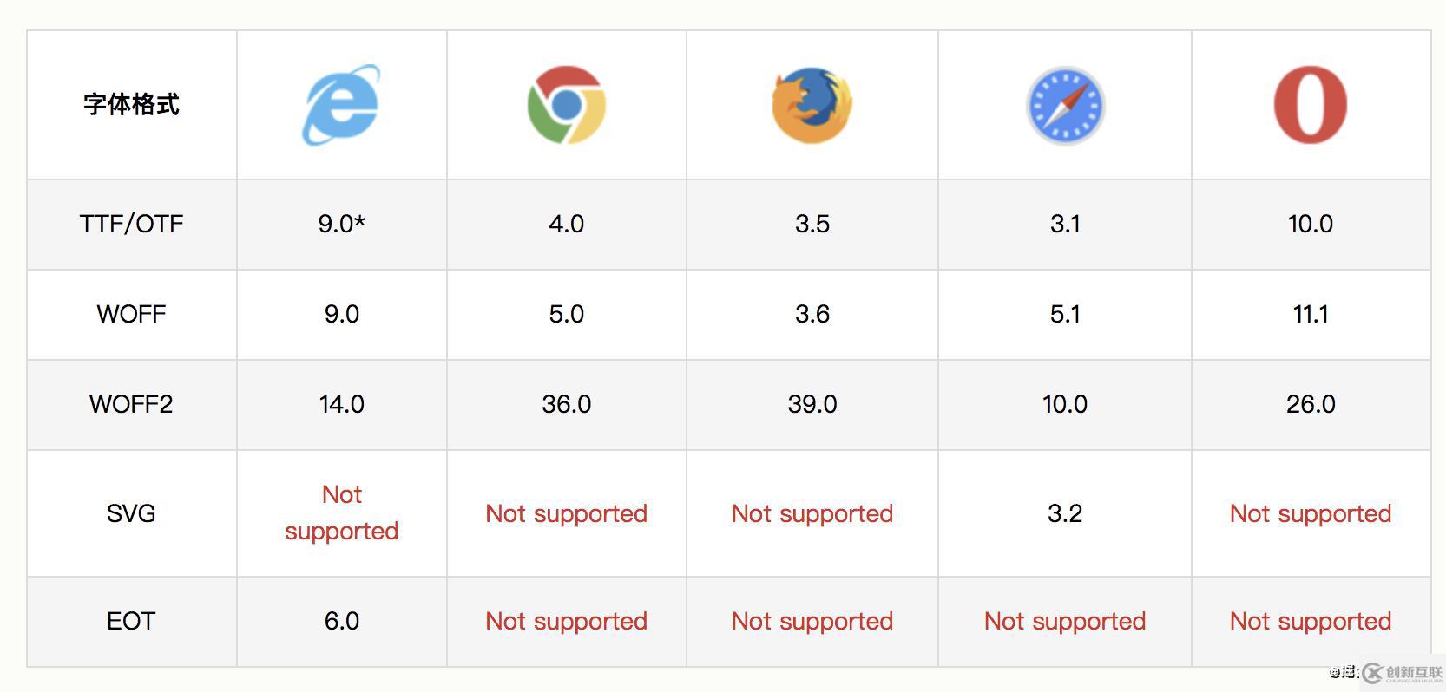Screen dimensions: 1446x692
Task: Click the SVG row label
Action: coord(131,513)
